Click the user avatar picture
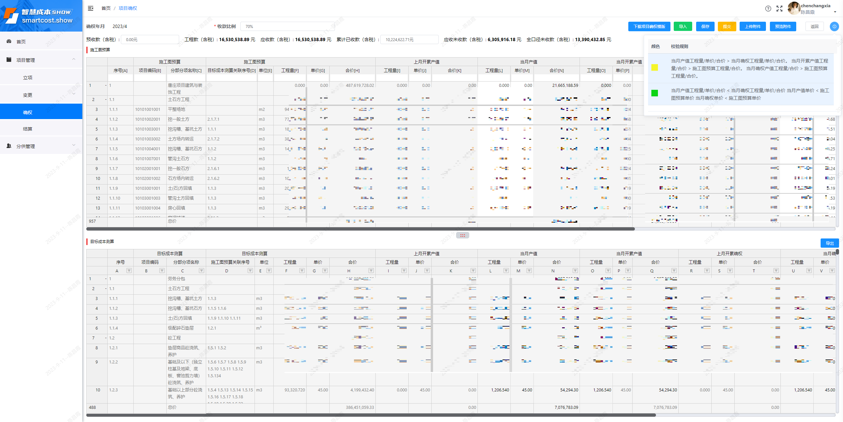The image size is (843, 422). click(794, 8)
